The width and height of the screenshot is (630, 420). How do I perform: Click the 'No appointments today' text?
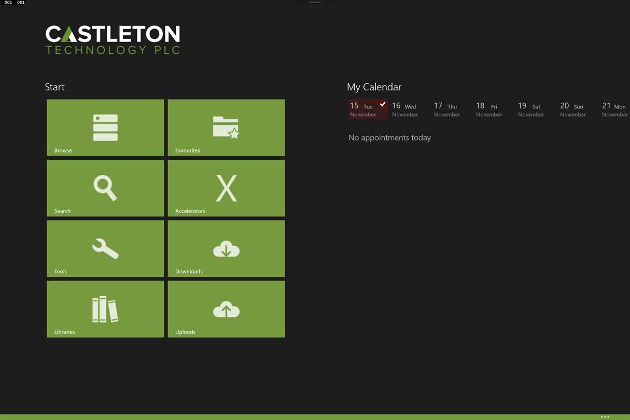point(390,137)
